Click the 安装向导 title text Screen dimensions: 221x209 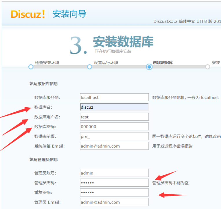click(69, 14)
